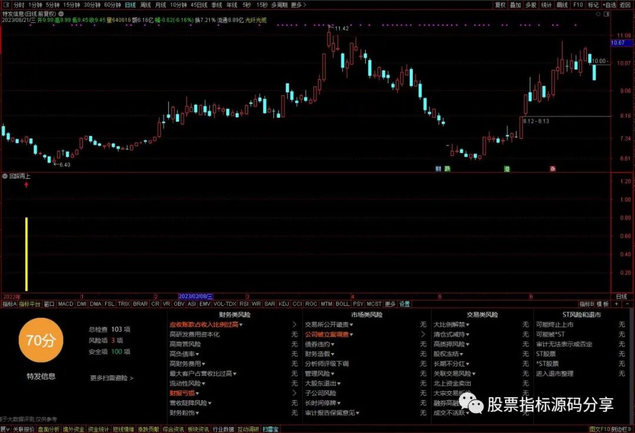
Task: Select the 30分钟 period
Action: 92,5
